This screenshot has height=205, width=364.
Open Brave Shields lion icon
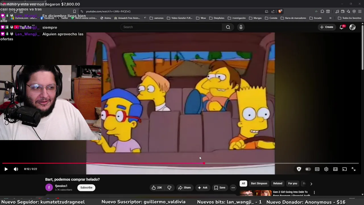click(280, 11)
